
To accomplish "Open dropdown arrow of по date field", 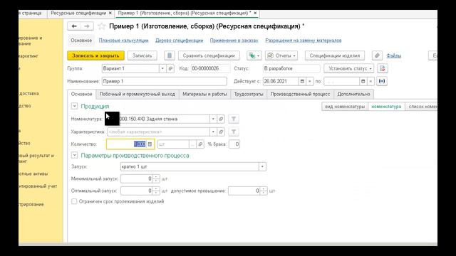I will click(370, 81).
